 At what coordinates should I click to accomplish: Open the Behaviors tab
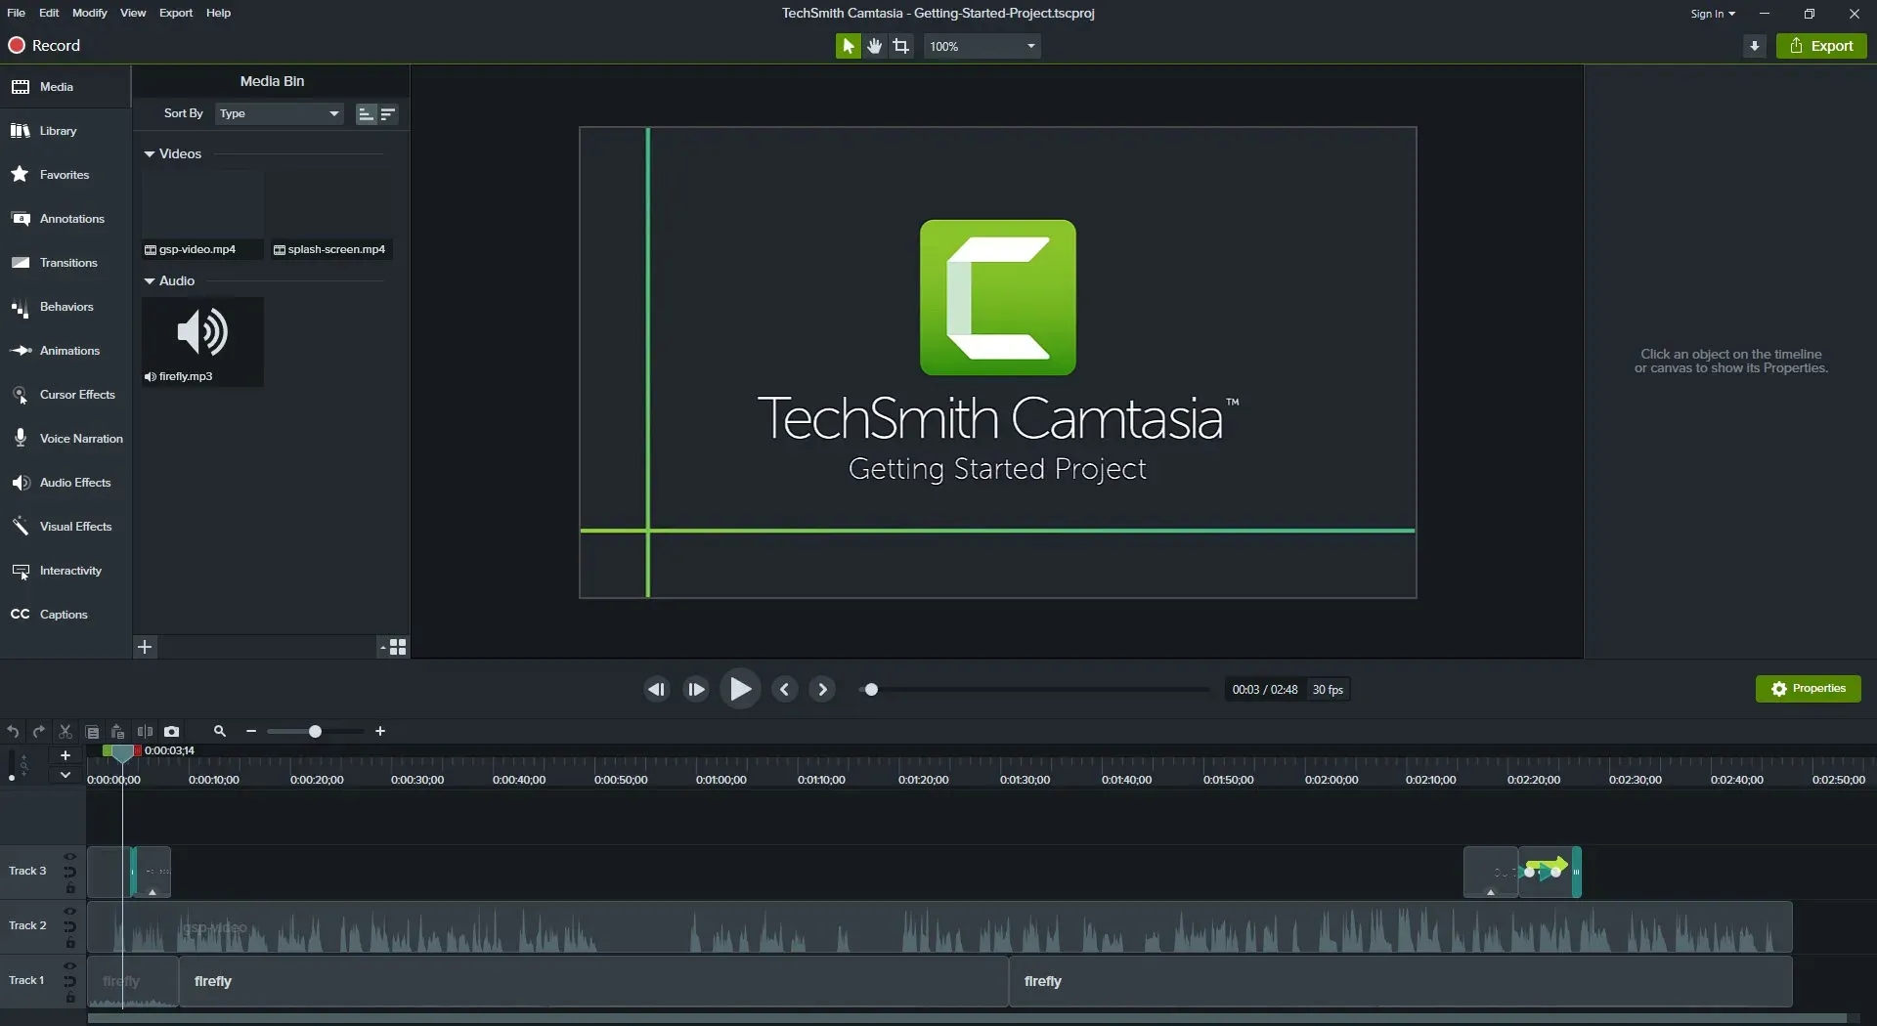(65, 307)
